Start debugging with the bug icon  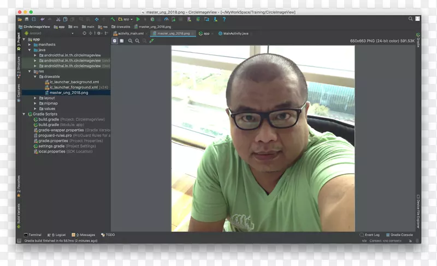[x=152, y=19]
